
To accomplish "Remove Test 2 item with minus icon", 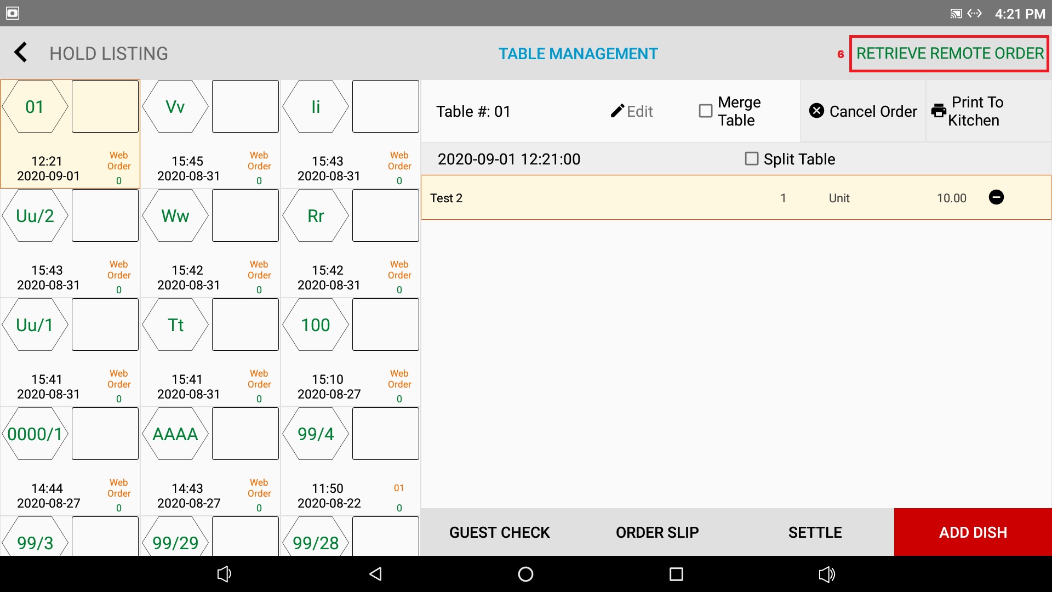I will (x=996, y=197).
